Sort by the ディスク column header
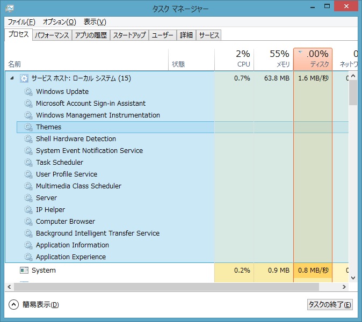This screenshot has width=362, height=322. (x=313, y=60)
